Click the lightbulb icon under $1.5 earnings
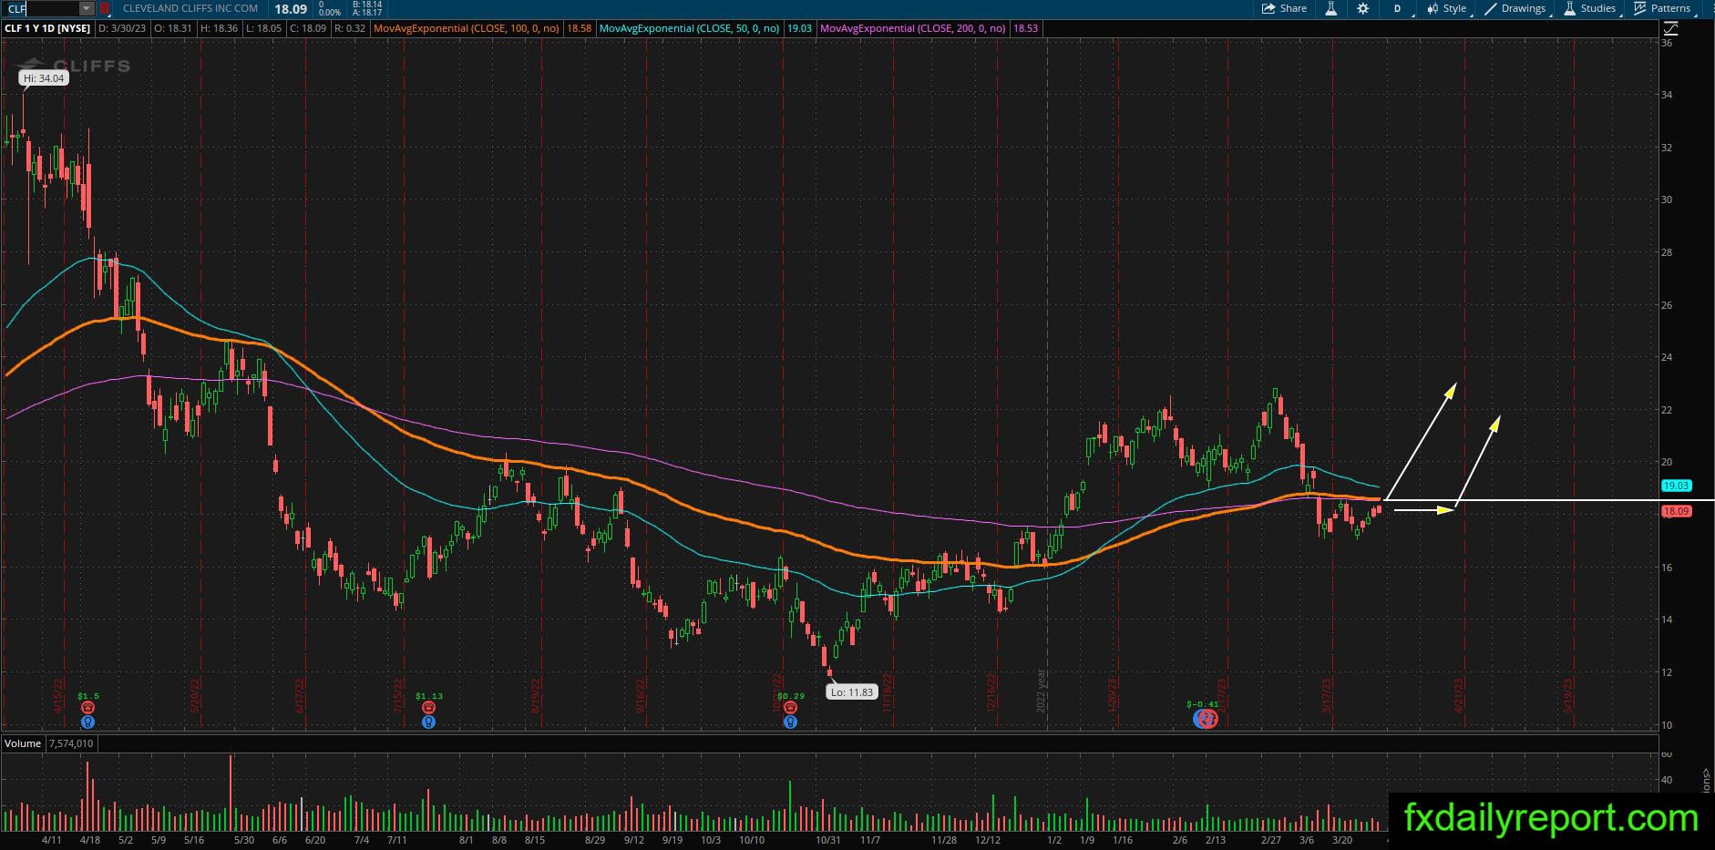 [x=87, y=722]
